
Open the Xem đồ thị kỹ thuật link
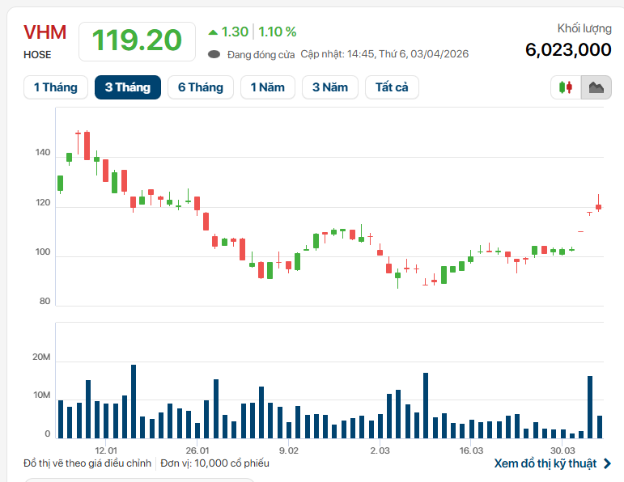(x=545, y=463)
